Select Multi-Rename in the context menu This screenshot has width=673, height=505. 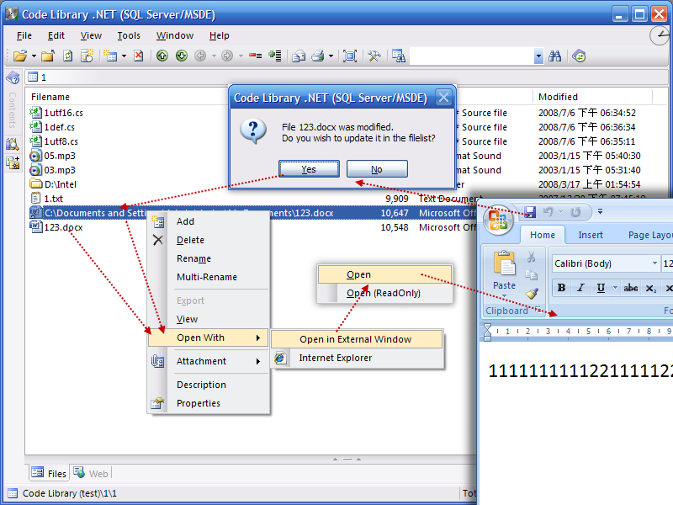click(x=207, y=277)
